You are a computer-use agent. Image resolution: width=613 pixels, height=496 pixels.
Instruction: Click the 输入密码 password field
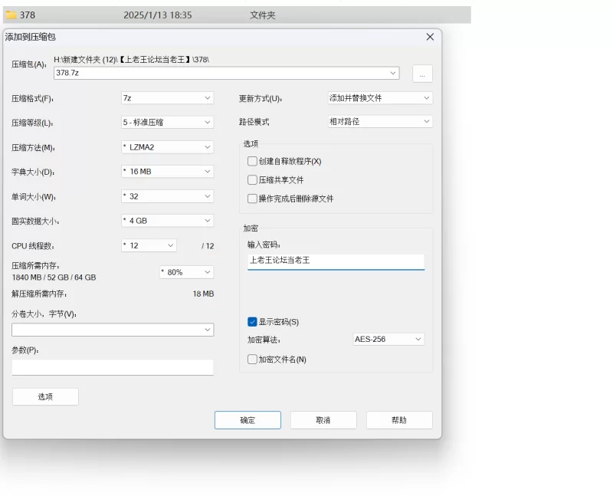(336, 261)
